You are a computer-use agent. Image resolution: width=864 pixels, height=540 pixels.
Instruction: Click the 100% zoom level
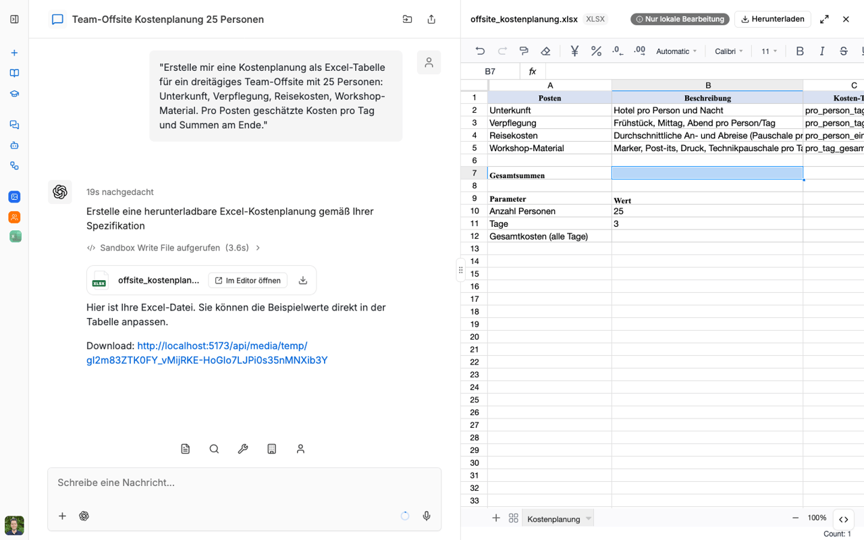pyautogui.click(x=817, y=518)
